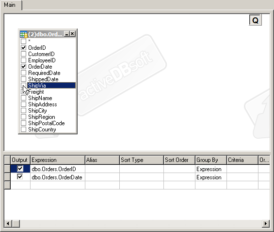This screenshot has height=232, width=274.
Task: Click Criteria cell of OrderID row
Action: coord(242,169)
